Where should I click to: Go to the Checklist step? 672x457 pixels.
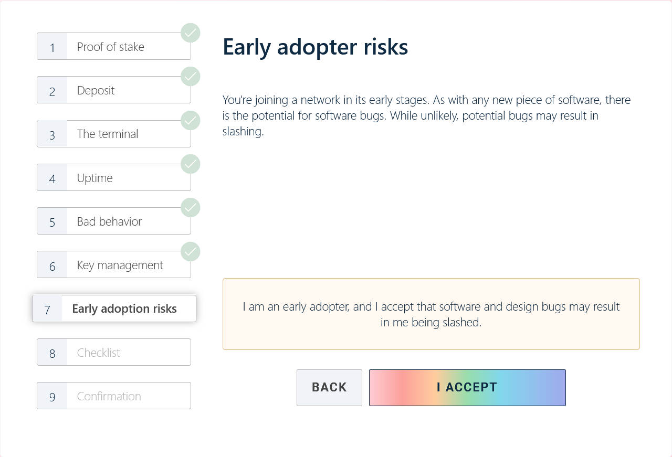pos(113,353)
